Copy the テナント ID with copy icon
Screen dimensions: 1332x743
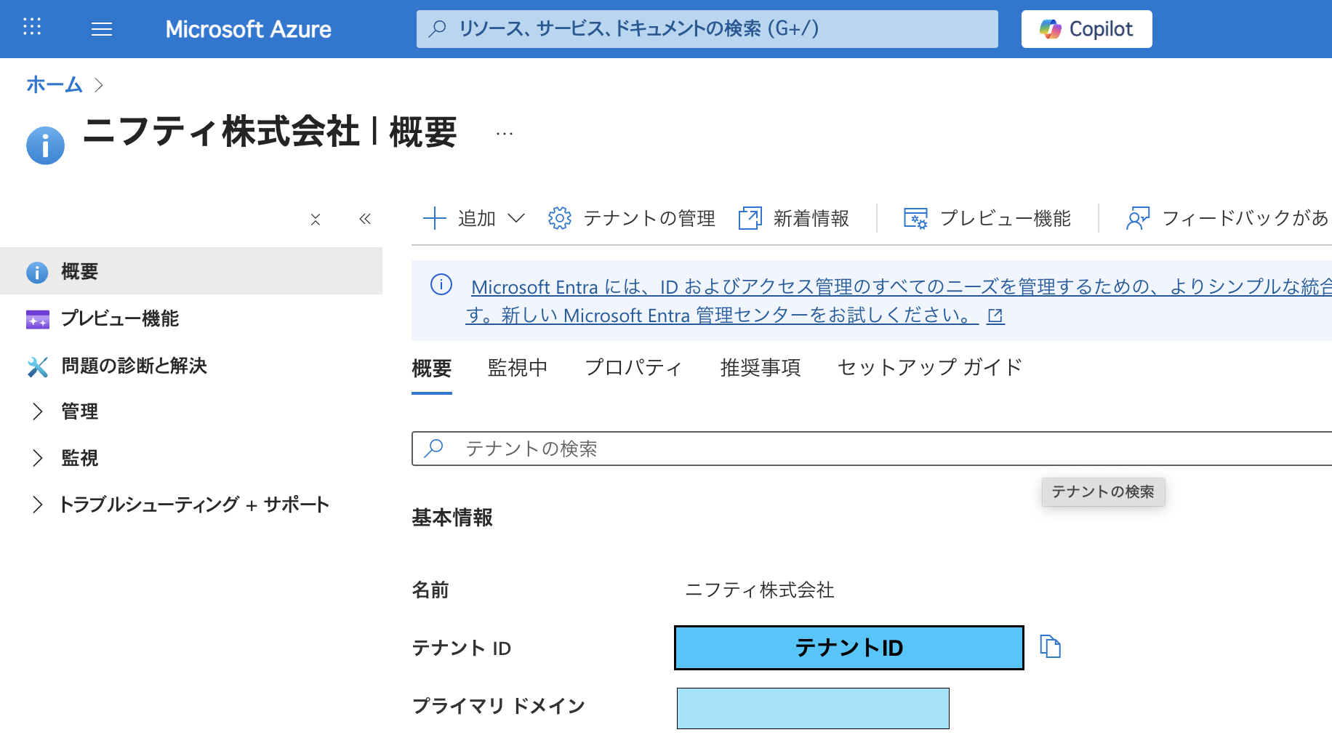(1050, 646)
